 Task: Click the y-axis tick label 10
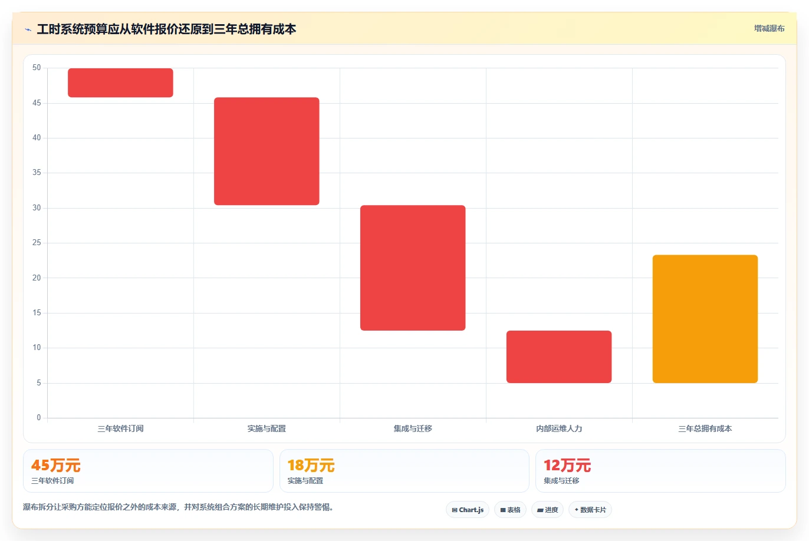pyautogui.click(x=37, y=348)
